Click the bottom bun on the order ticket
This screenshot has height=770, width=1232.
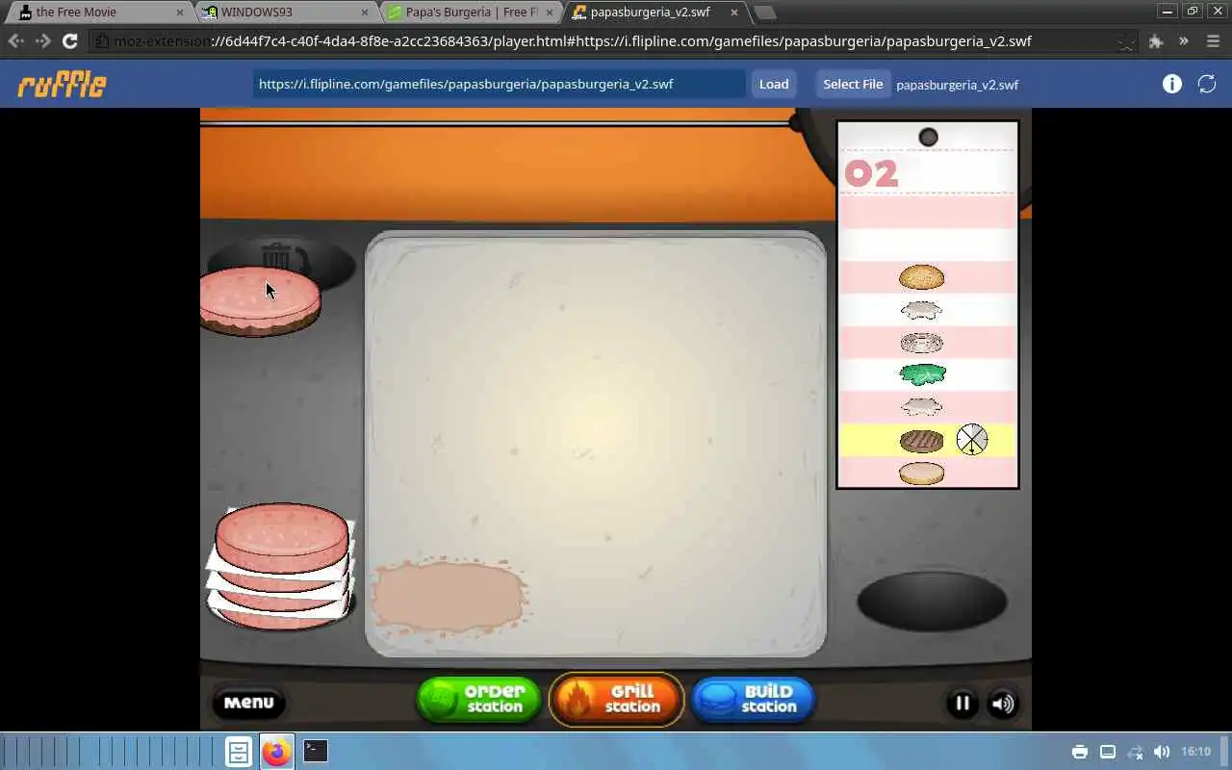click(x=922, y=473)
